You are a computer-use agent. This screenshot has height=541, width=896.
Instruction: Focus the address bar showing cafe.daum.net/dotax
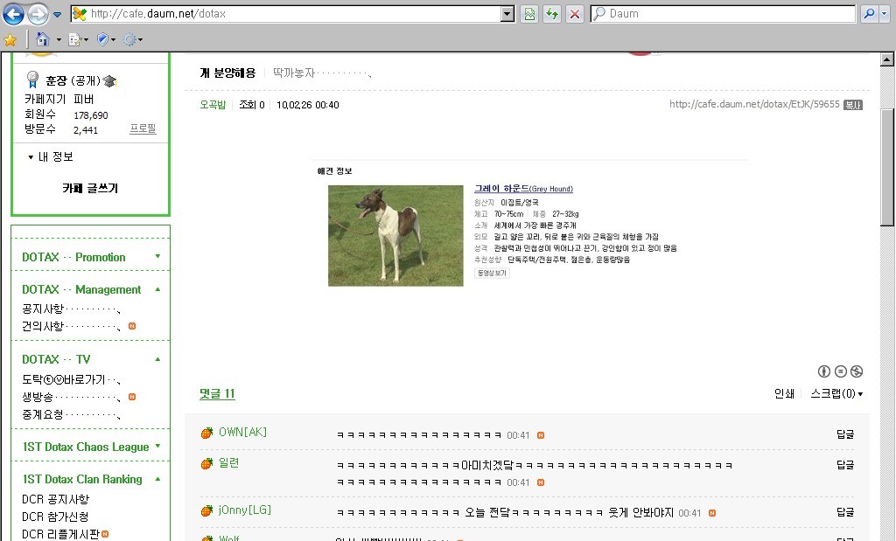(x=286, y=14)
